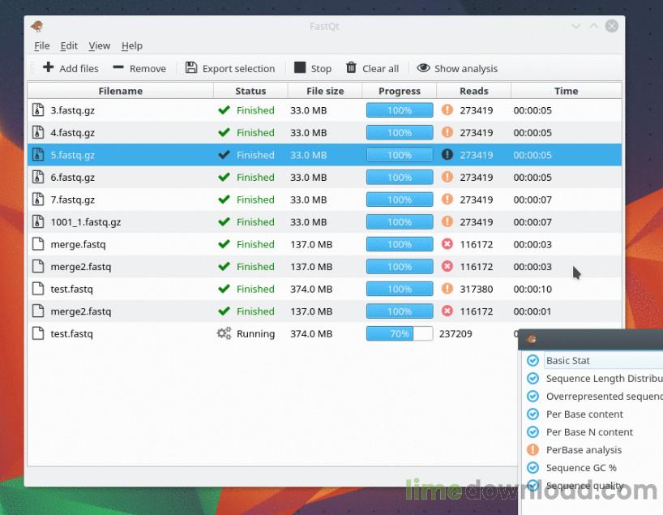This screenshot has height=515, width=663.
Task: Click the 100% progress bar of 3.fastq.gz
Action: click(400, 110)
